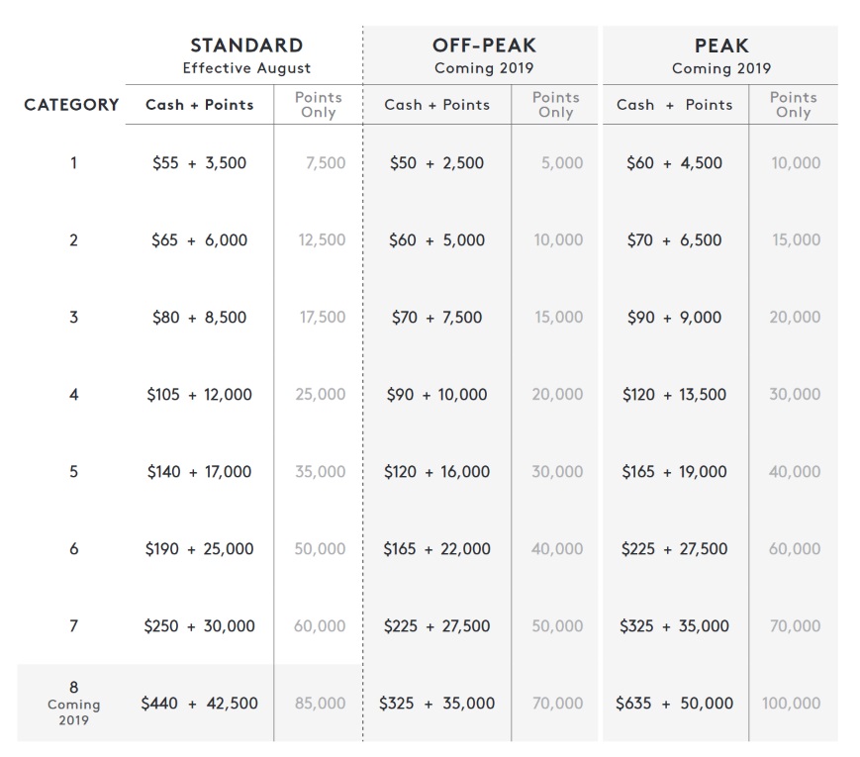Click the Peak 'Points Only' subheader

(x=794, y=105)
